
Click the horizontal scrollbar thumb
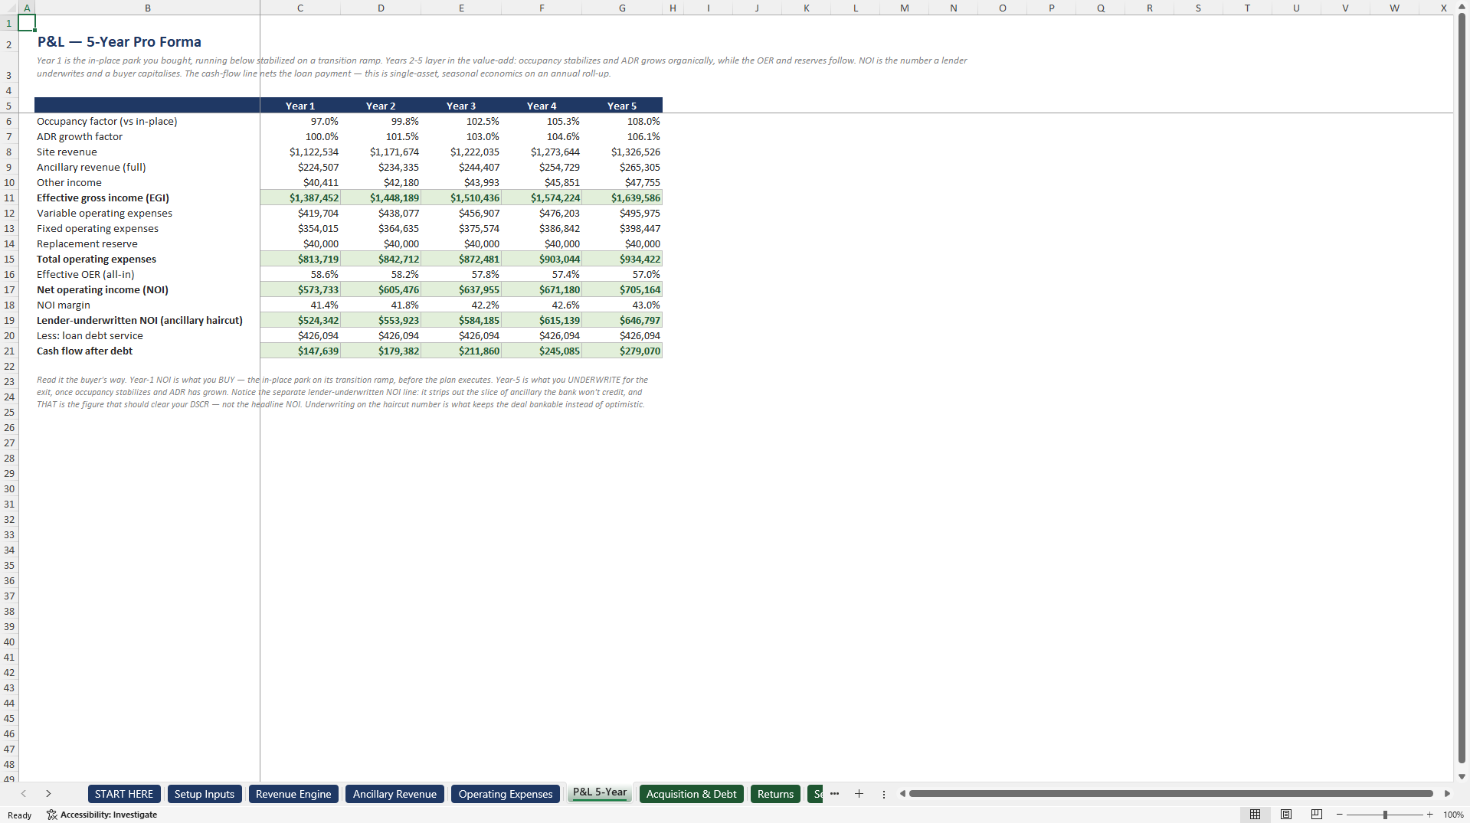coord(1170,794)
